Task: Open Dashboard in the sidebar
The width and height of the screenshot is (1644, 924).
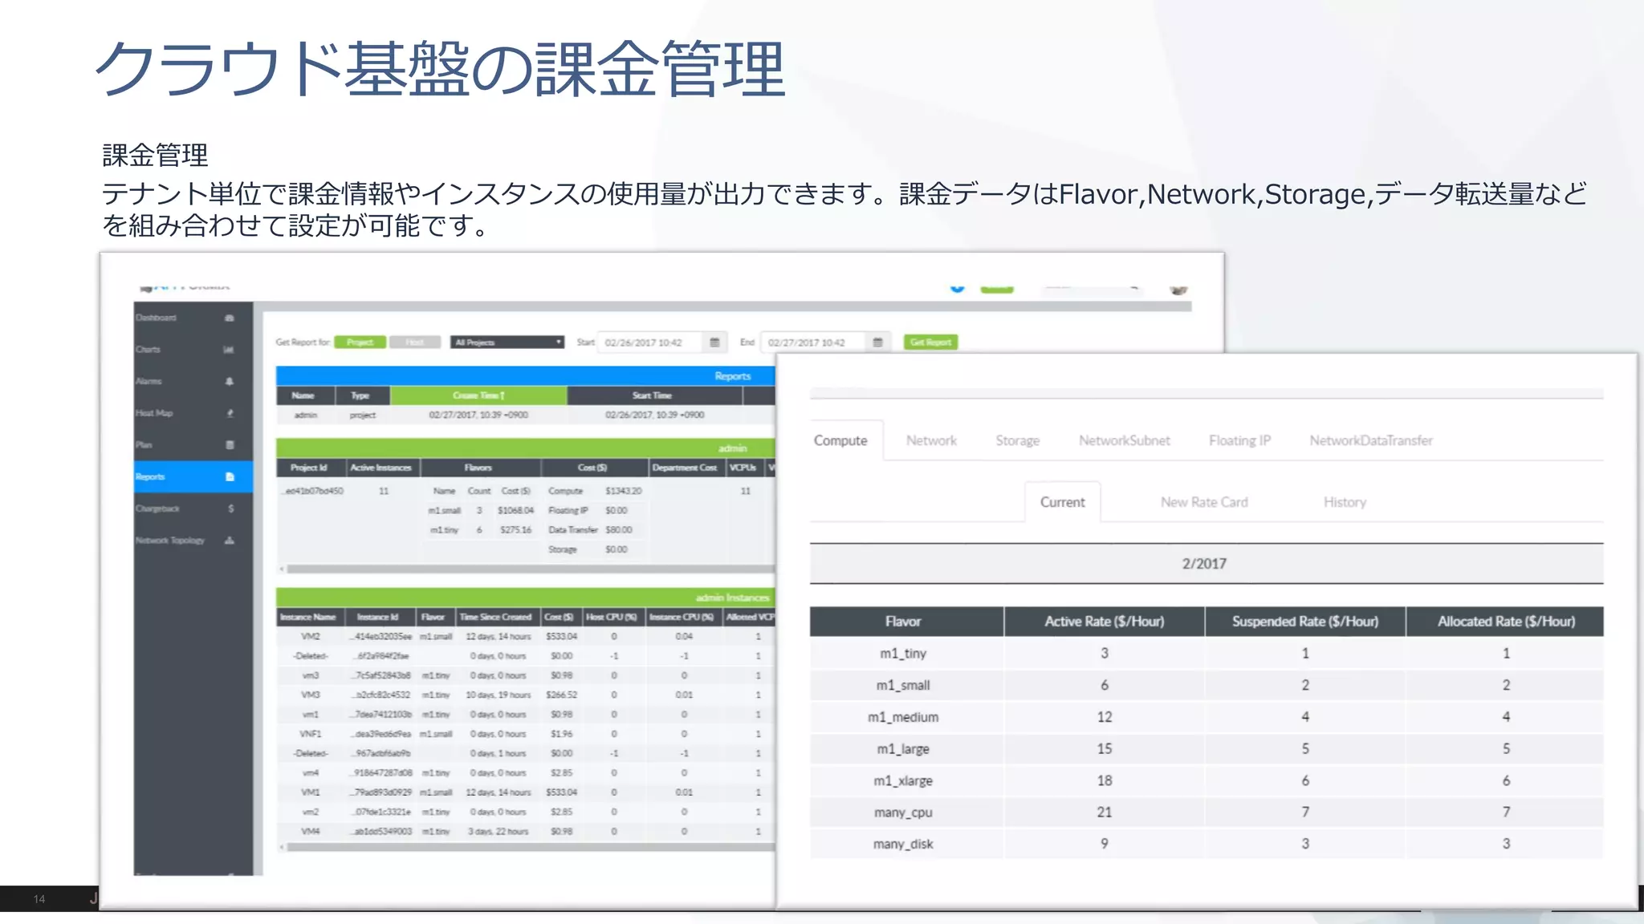Action: click(x=193, y=318)
